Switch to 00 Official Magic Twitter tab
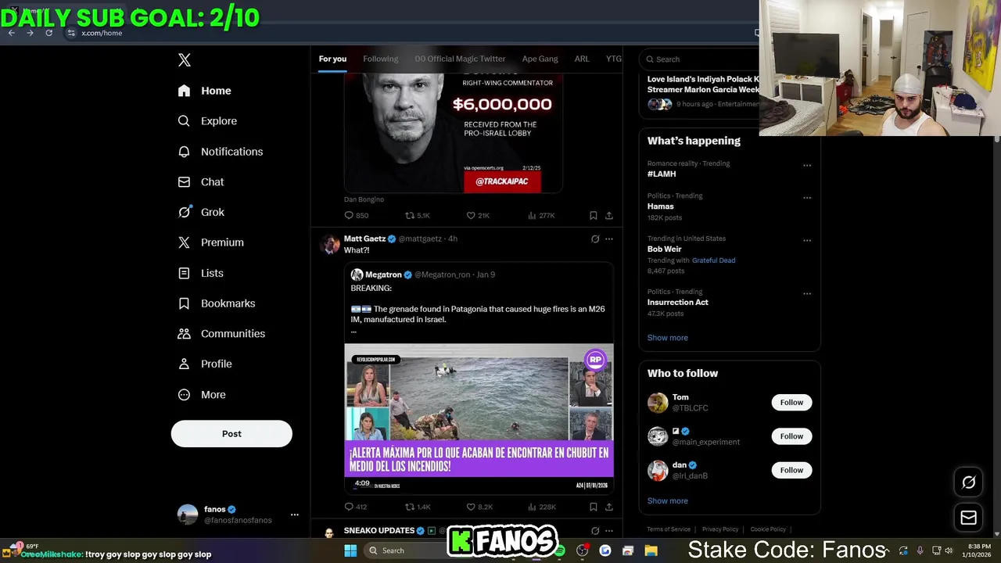 (x=460, y=59)
